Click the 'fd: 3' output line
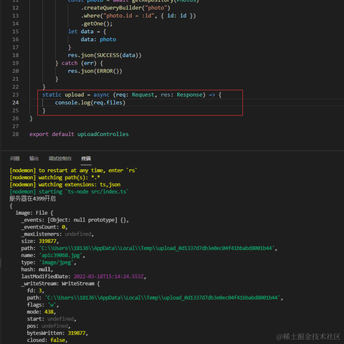Image resolution: width=344 pixels, height=344 pixels. tap(36, 290)
